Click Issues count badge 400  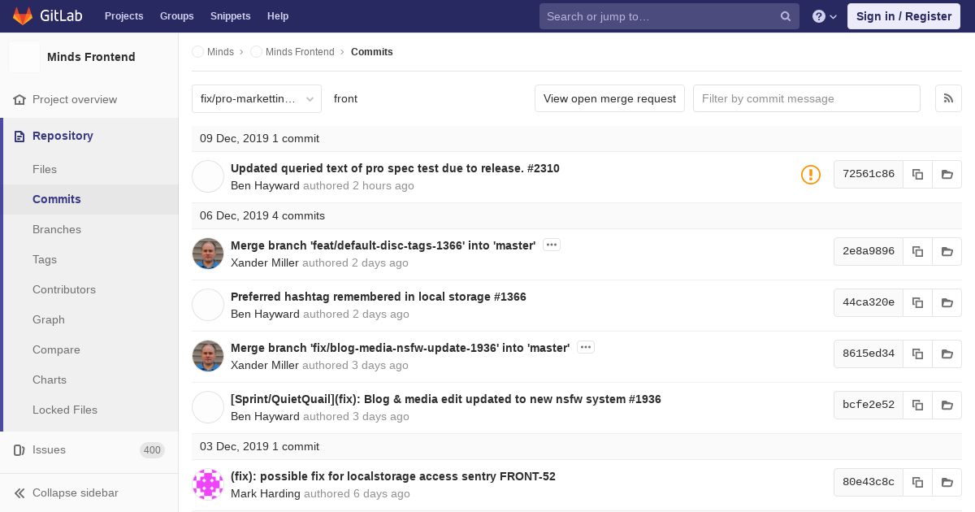coord(152,450)
